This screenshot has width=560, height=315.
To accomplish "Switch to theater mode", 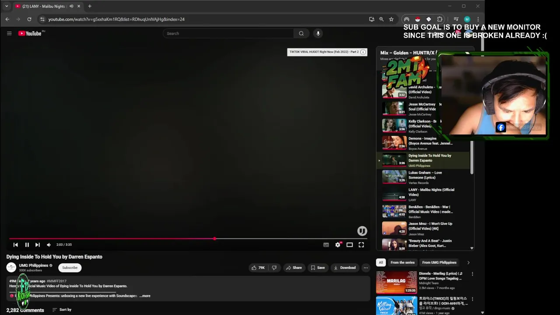I will pyautogui.click(x=350, y=245).
